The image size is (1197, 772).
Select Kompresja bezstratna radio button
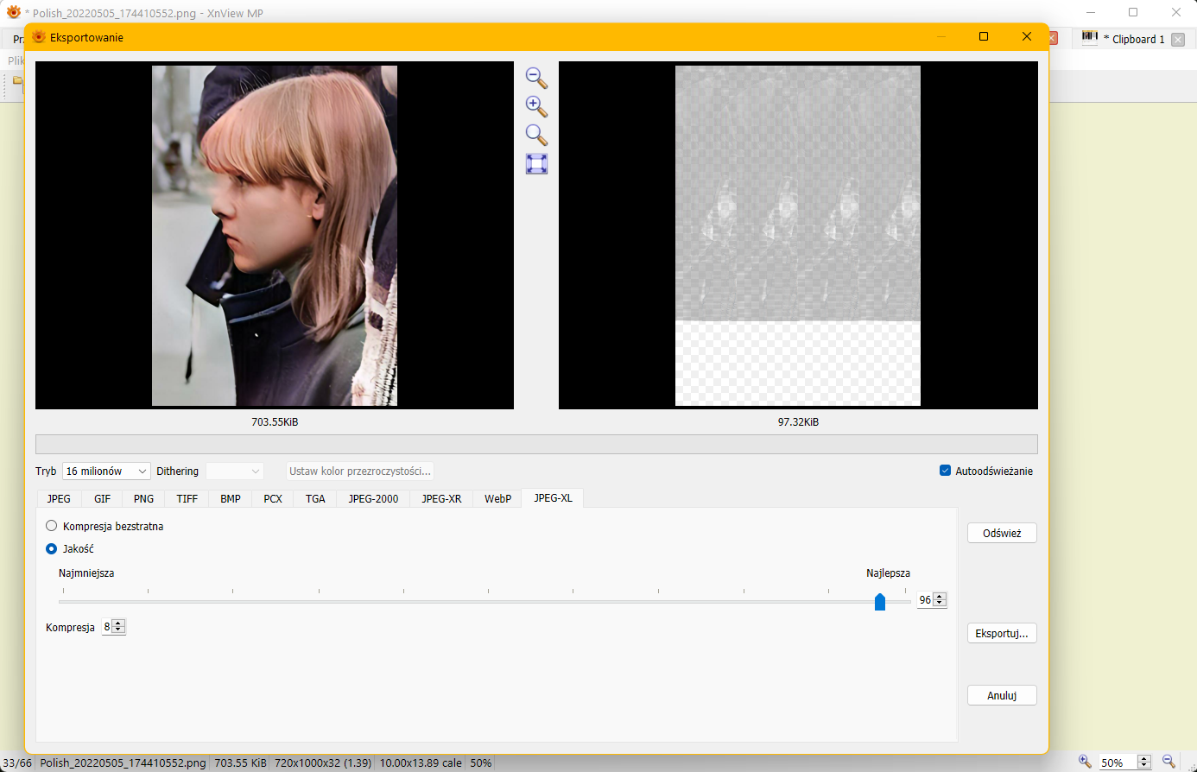point(52,526)
